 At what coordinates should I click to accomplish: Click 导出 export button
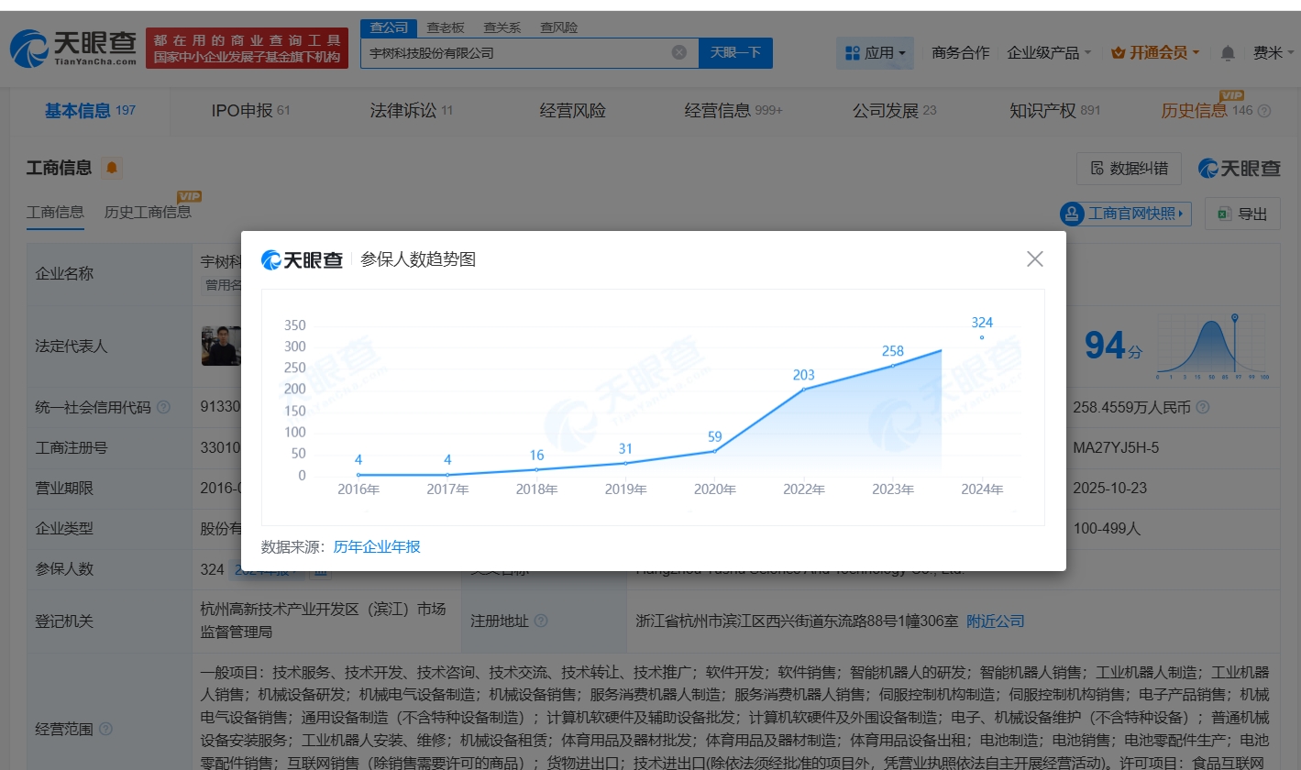tap(1242, 214)
